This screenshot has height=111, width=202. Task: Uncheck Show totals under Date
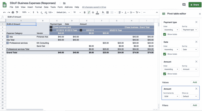165,54
